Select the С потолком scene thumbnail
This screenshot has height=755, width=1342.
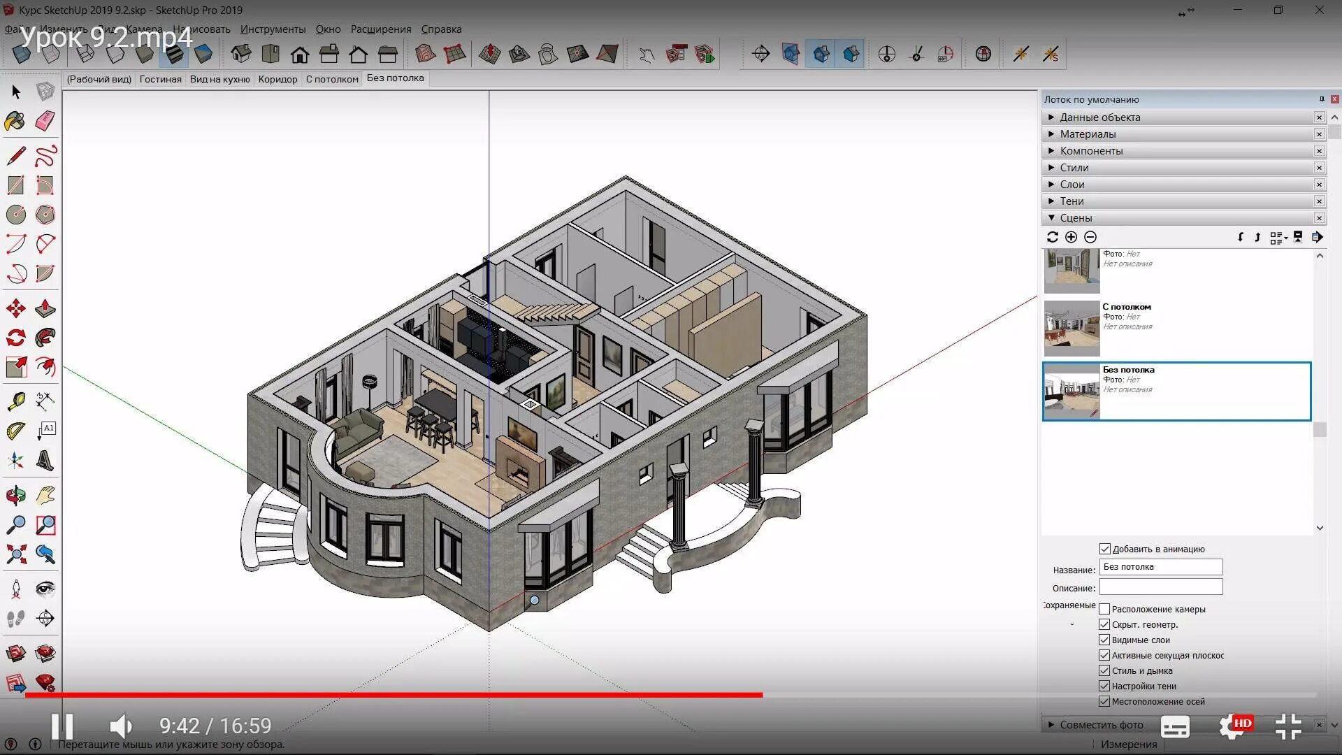coord(1072,329)
